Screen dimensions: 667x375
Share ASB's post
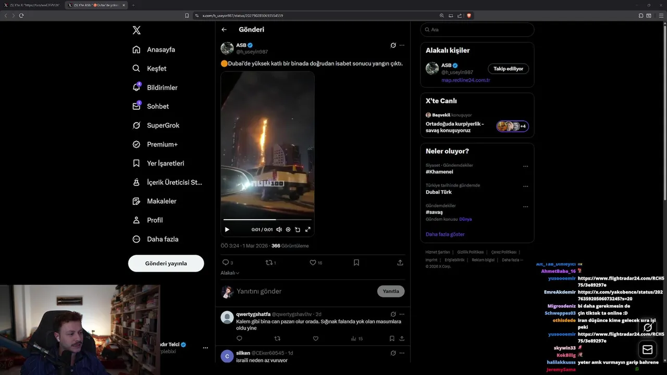click(400, 262)
